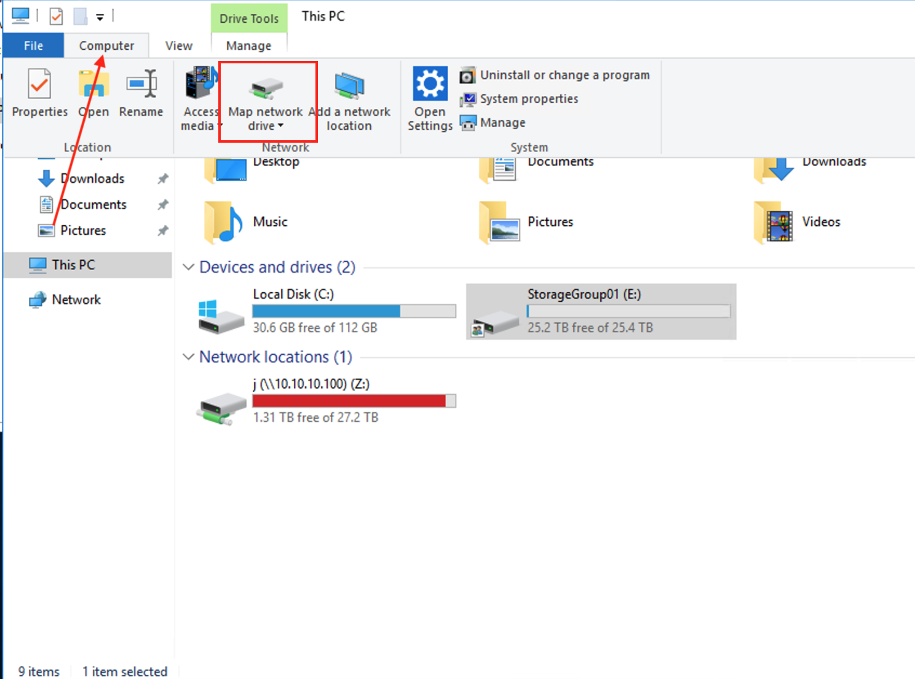Image resolution: width=915 pixels, height=679 pixels.
Task: Click pin icon next to Documents
Action: (163, 205)
